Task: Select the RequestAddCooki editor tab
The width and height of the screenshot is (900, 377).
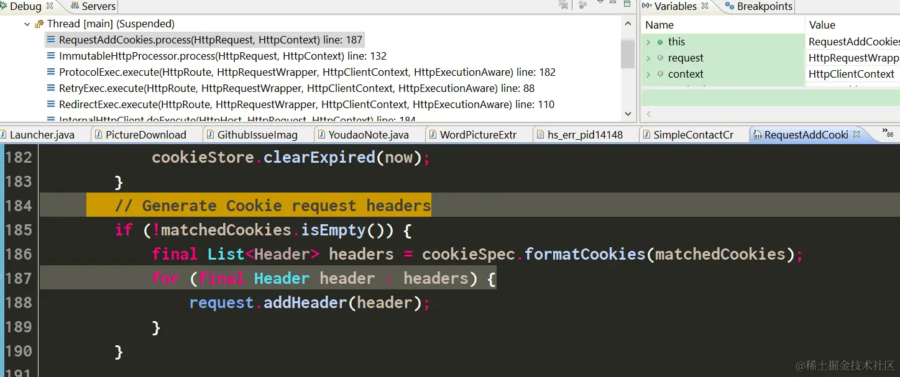Action: [x=806, y=135]
